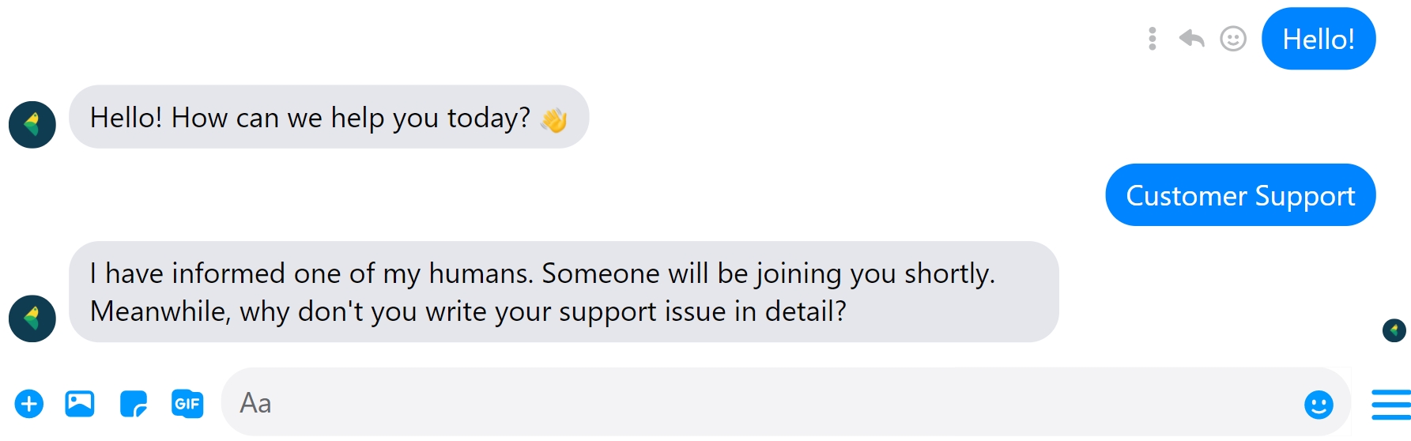Click the "How can we help you today?" message
This screenshot has width=1411, height=441.
(351, 118)
